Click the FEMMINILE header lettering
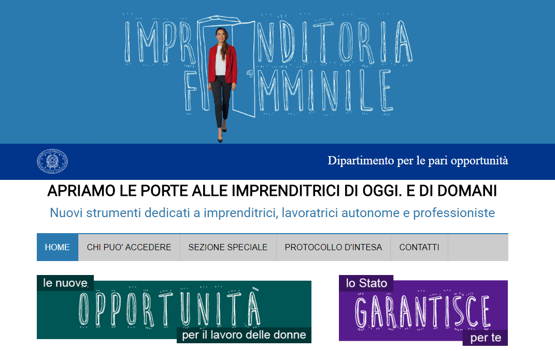This screenshot has width=555, height=351. [289, 92]
